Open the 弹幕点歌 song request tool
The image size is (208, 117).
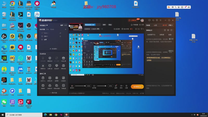(63, 67)
